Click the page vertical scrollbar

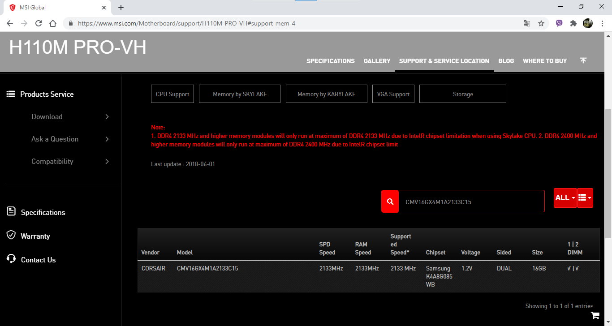click(x=608, y=174)
